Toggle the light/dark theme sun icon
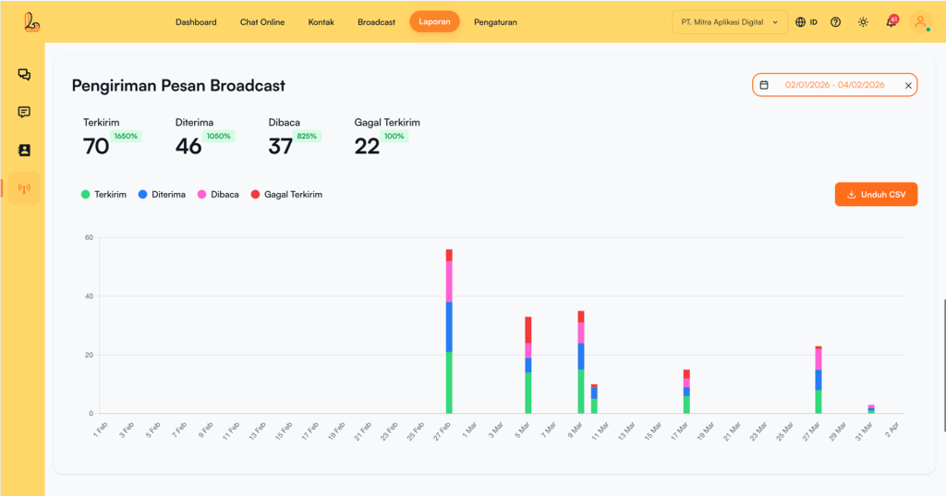 [x=863, y=22]
